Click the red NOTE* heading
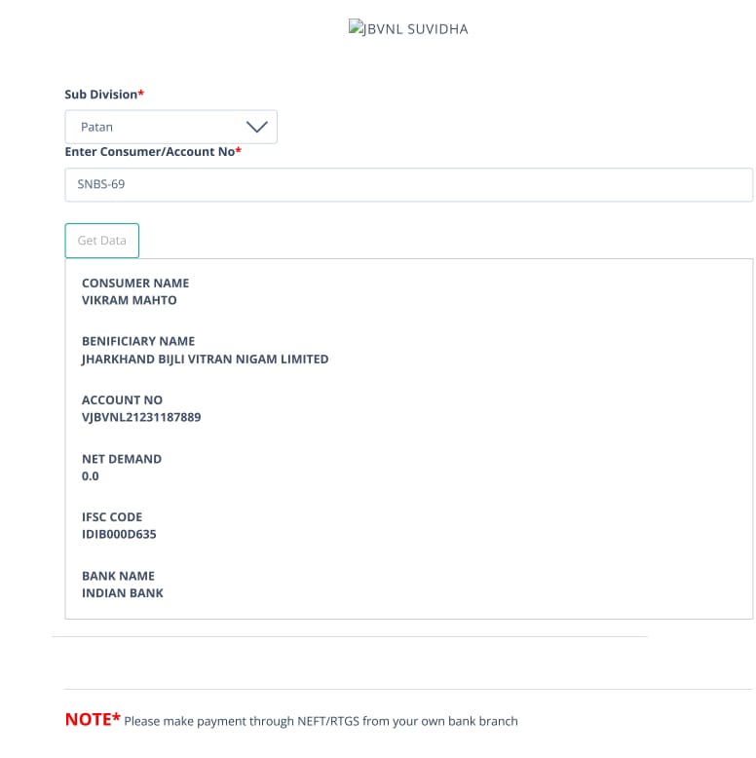This screenshot has width=756, height=758. pos(93,719)
